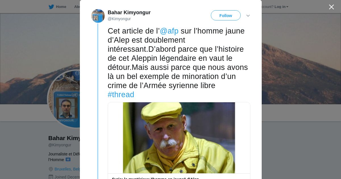Open the article card headline about Alep
341x179 pixels.
tap(155, 178)
